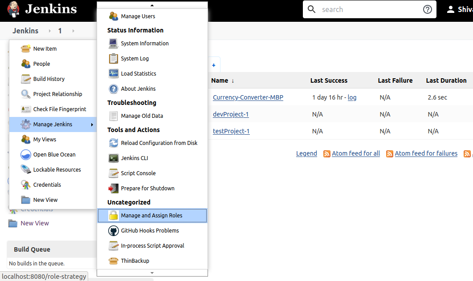This screenshot has width=473, height=281.
Task: Click the ThinBackup box icon
Action: click(114, 261)
